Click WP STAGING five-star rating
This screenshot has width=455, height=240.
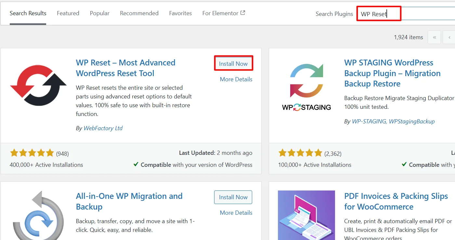coord(300,153)
